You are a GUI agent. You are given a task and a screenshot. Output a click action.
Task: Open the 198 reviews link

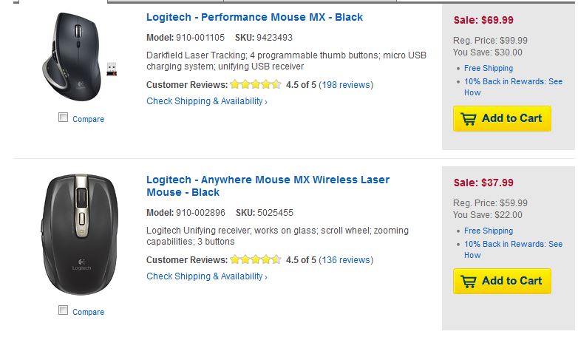pos(346,85)
